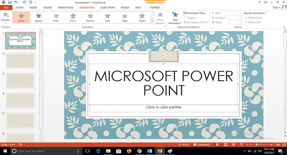Open the Trigger dropdown
The width and height of the screenshot is (287, 155).
(190, 18)
